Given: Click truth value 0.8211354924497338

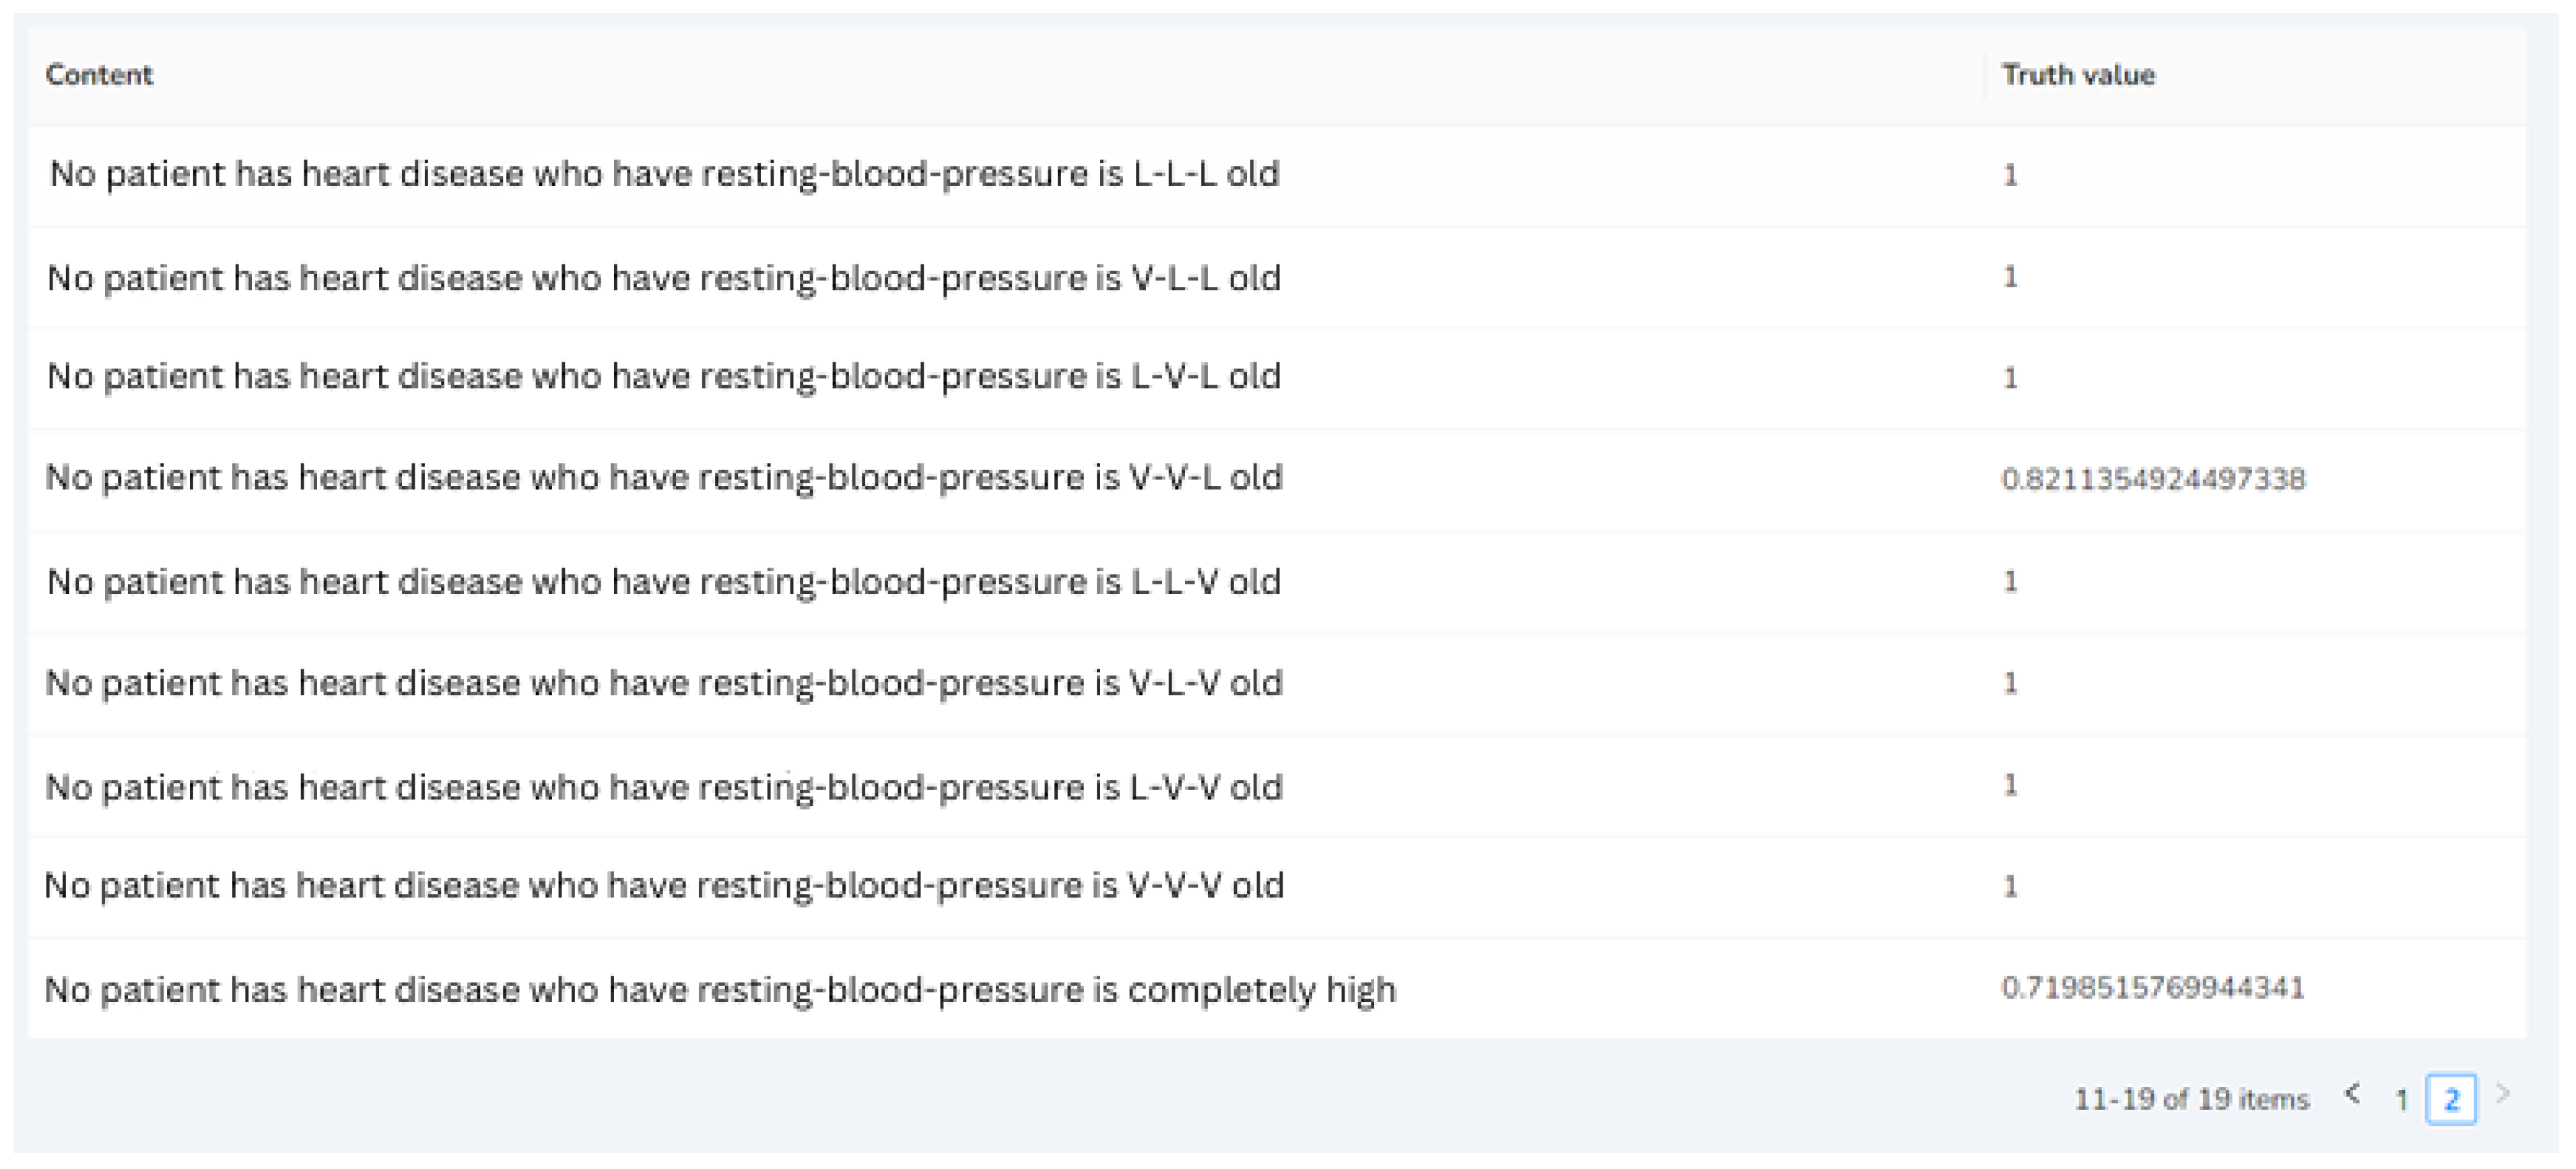Looking at the screenshot, I should [2153, 479].
